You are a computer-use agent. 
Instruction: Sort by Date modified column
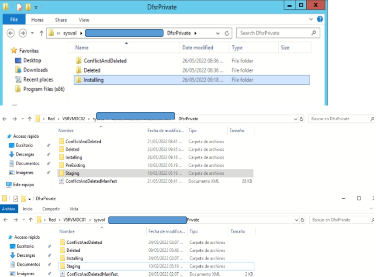(198, 48)
